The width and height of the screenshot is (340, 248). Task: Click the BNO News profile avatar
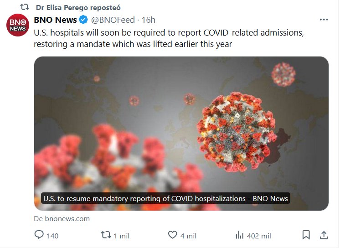17,26
